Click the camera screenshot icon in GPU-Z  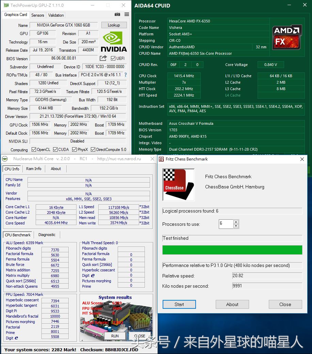(x=117, y=15)
